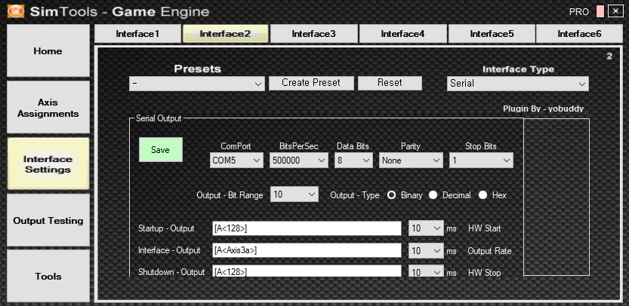Switch to the Interface3 tab
This screenshot has width=629, height=306.
313,34
